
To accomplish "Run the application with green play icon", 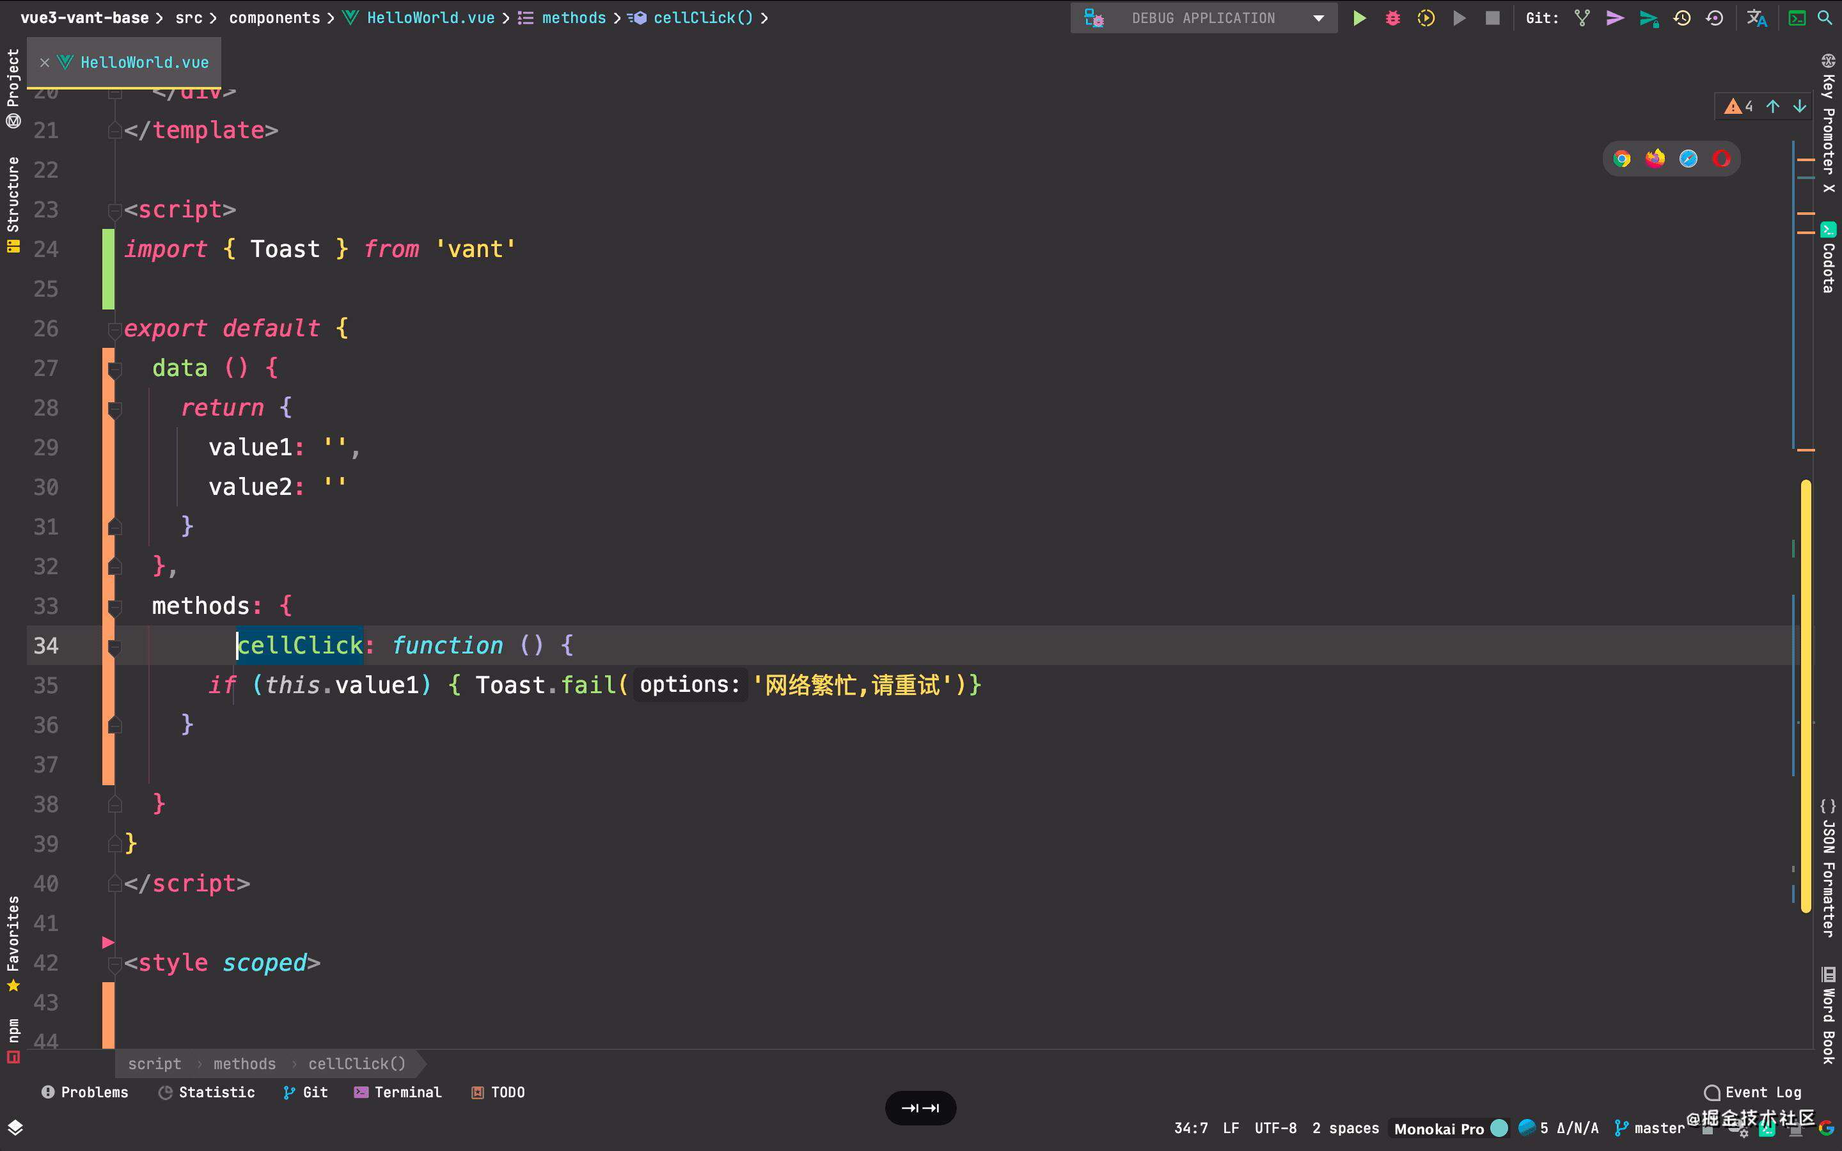I will pos(1358,17).
